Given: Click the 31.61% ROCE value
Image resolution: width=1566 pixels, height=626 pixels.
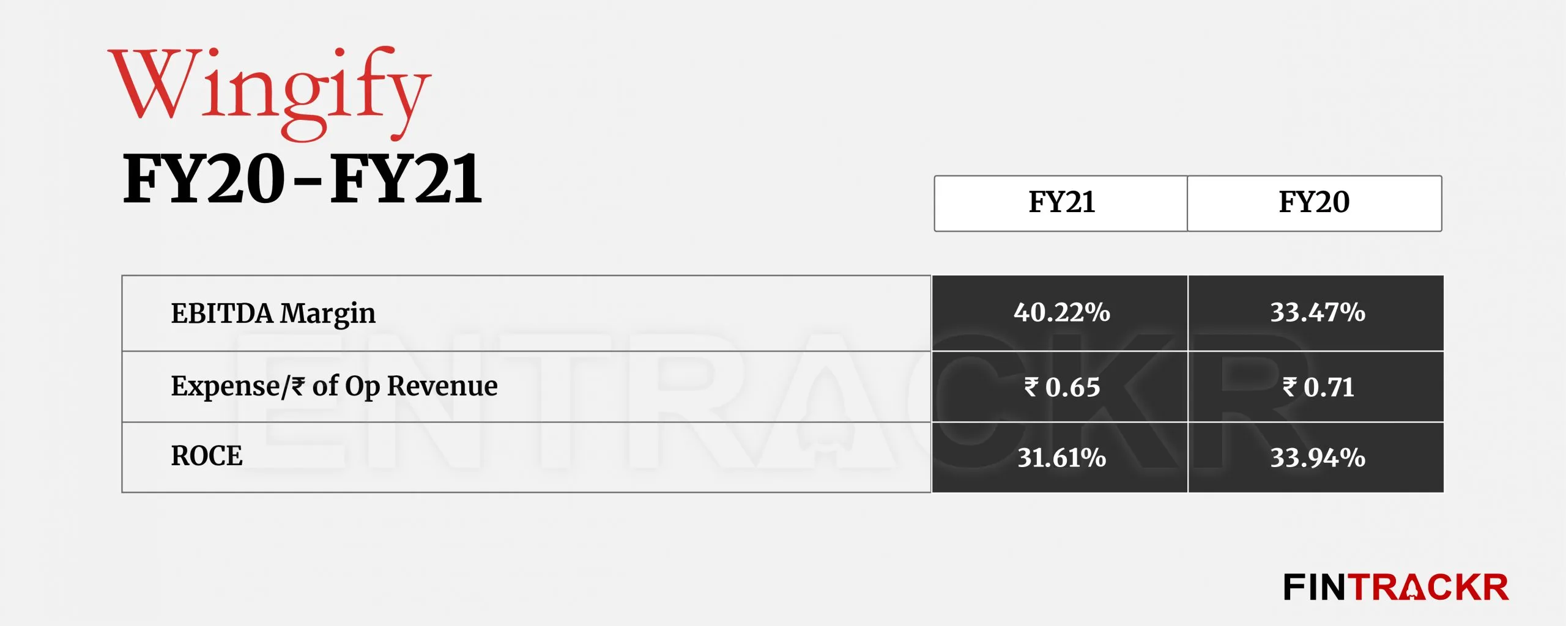Looking at the screenshot, I should (x=1061, y=457).
